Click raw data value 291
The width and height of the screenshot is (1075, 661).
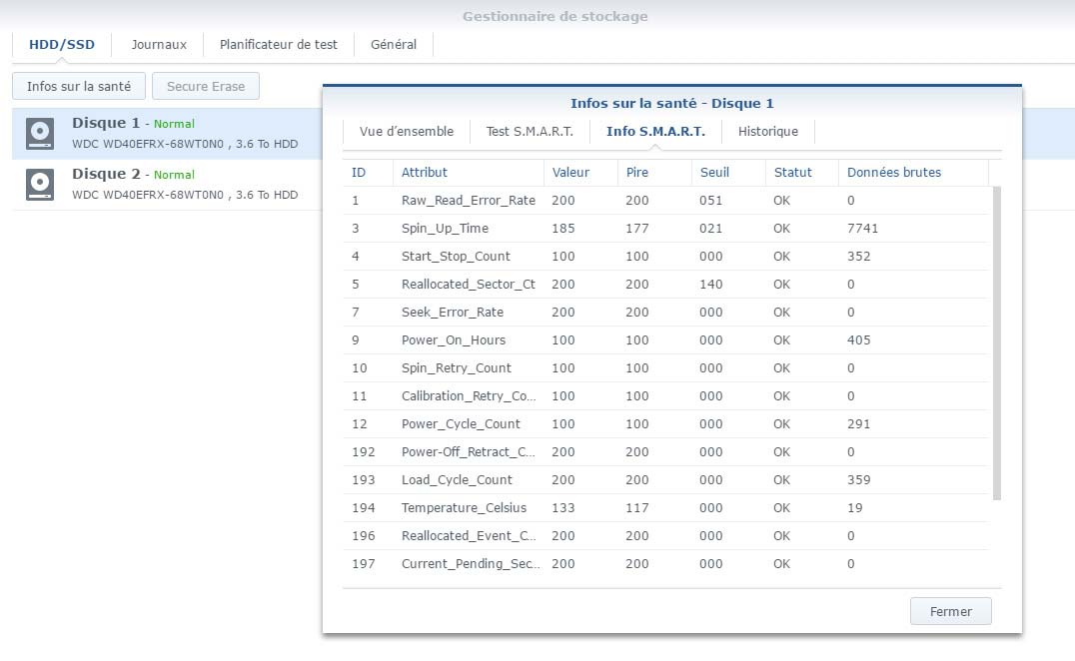(858, 424)
